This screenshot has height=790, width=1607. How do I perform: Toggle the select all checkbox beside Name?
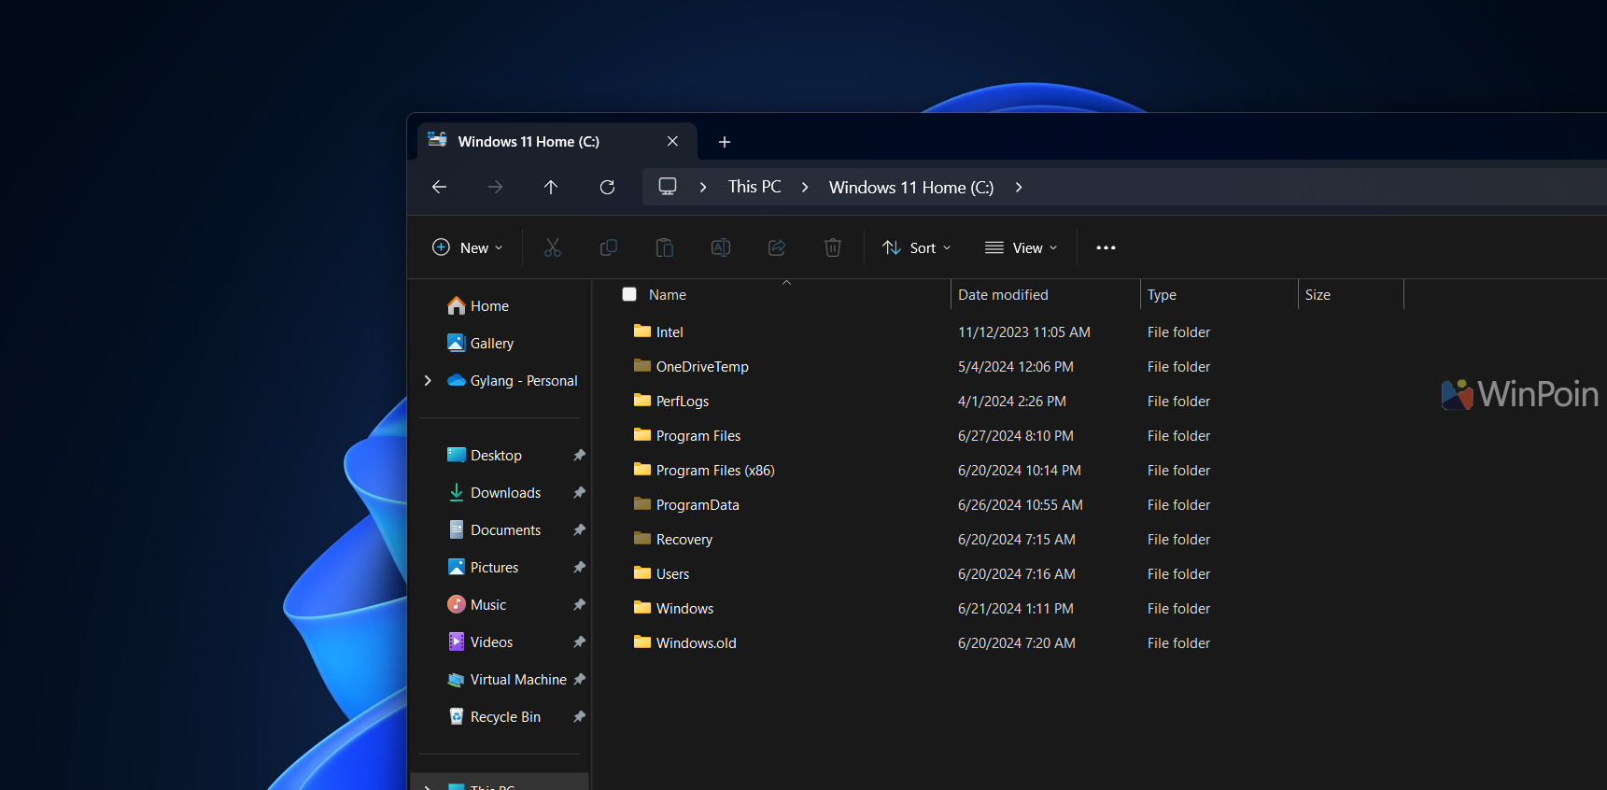[629, 294]
